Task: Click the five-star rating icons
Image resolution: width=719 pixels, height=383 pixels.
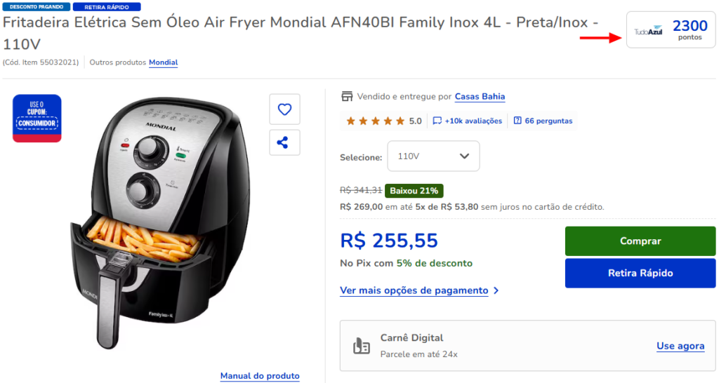Action: [x=375, y=121]
